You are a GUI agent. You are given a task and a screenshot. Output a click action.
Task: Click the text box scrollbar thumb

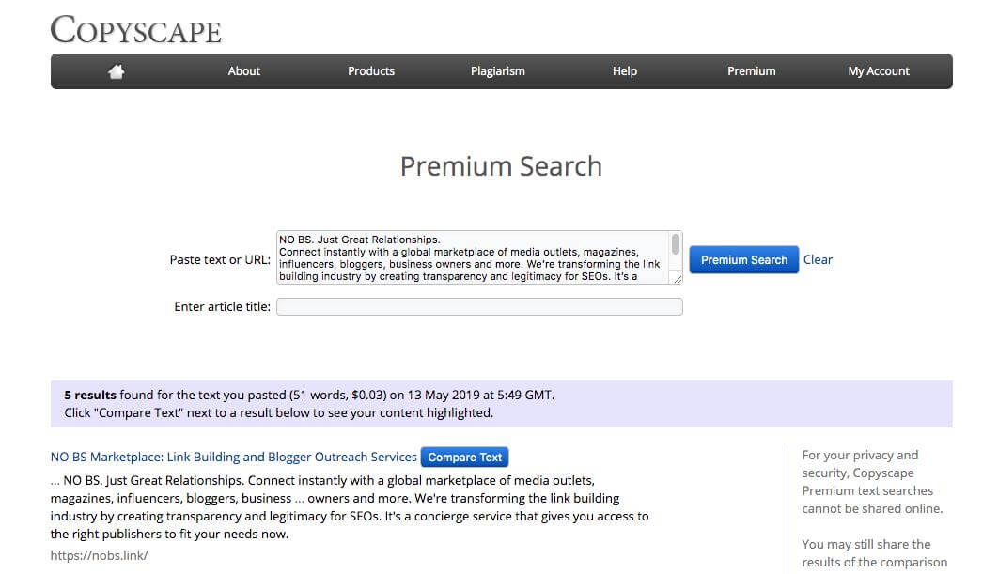pos(676,244)
